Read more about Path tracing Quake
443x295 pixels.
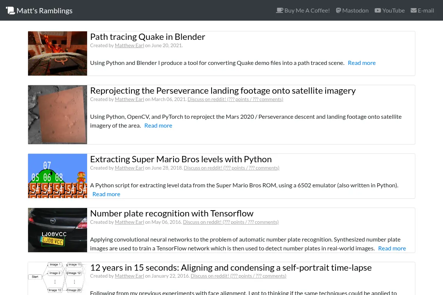[x=362, y=63]
